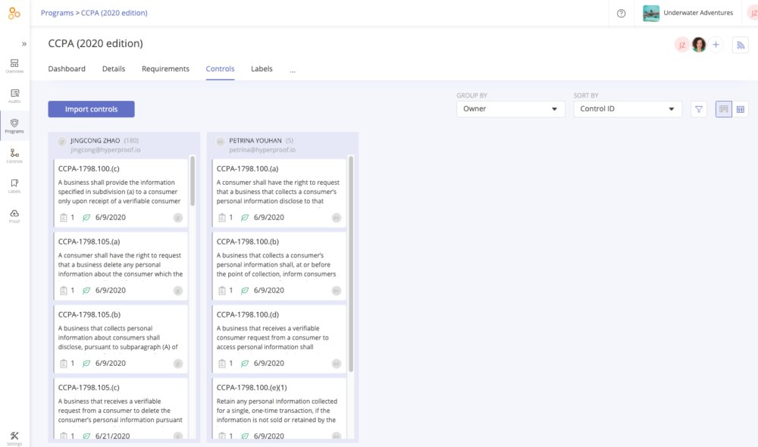The image size is (758, 447).
Task: Click the RSS activity feed icon
Action: 741,45
